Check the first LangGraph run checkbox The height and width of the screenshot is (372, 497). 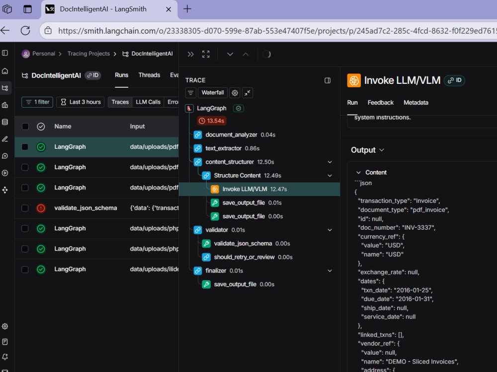point(25,147)
